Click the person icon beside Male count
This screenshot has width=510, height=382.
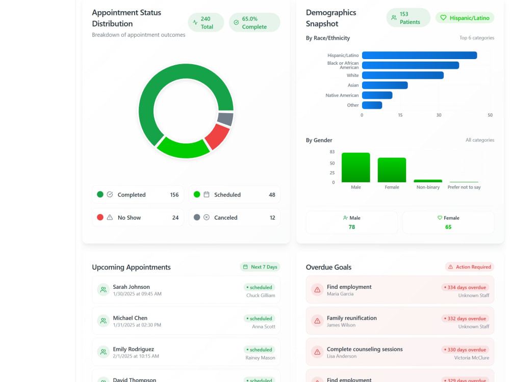click(345, 217)
